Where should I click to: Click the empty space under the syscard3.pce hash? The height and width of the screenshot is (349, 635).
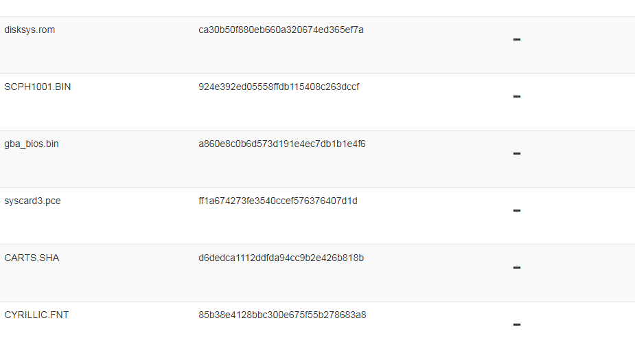(x=278, y=225)
